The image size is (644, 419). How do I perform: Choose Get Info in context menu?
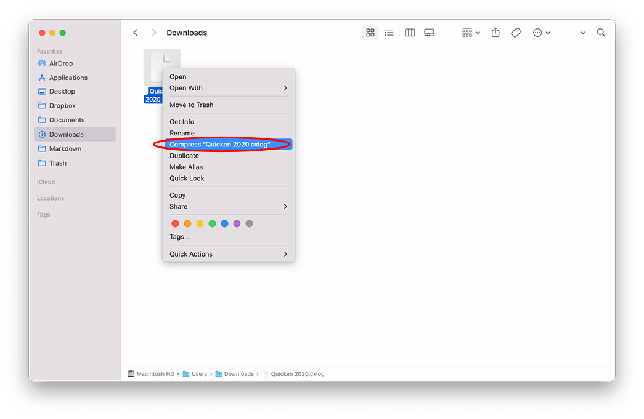point(182,122)
